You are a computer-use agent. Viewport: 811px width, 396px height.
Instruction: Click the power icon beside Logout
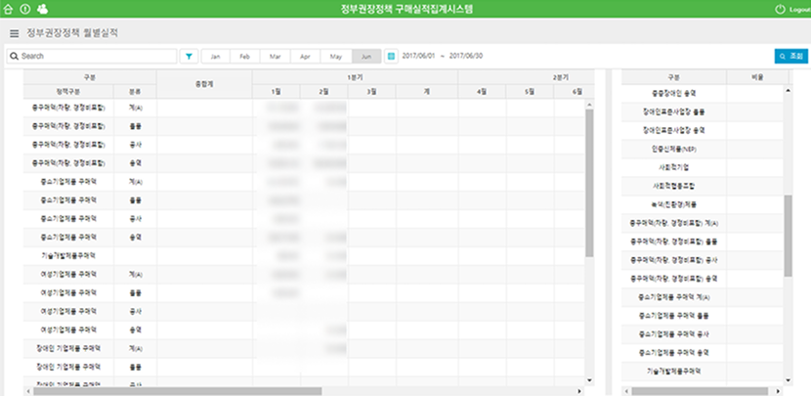pos(780,10)
